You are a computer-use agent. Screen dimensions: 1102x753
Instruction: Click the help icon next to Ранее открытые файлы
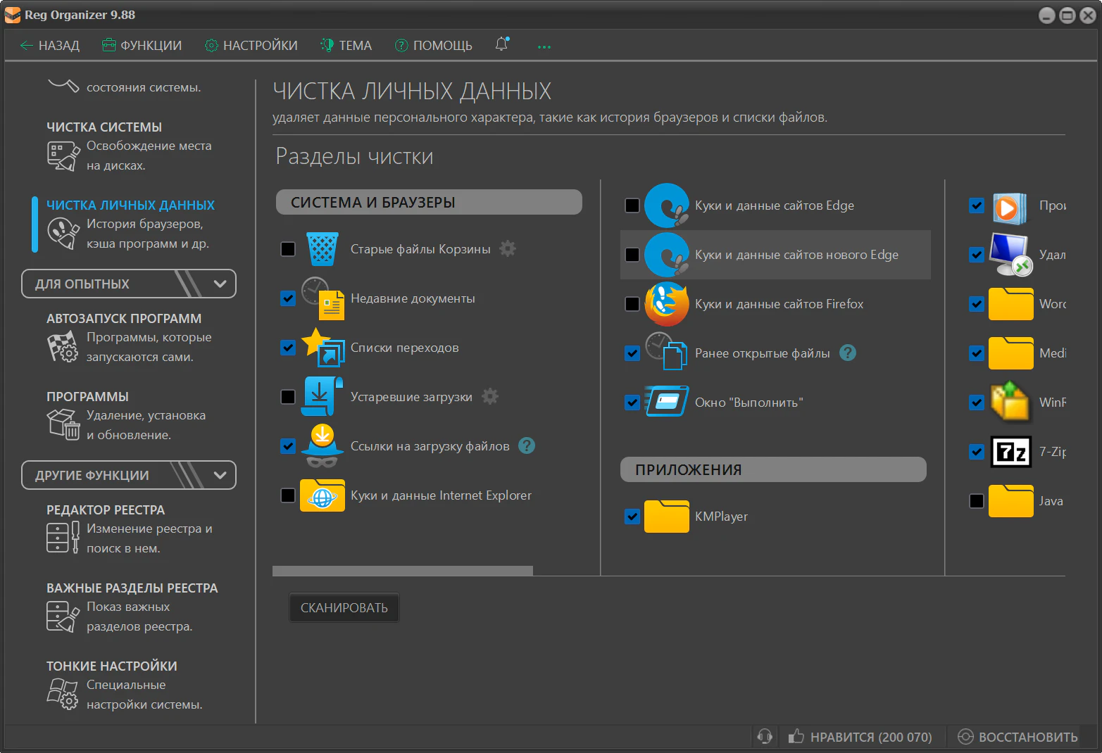[x=848, y=353]
